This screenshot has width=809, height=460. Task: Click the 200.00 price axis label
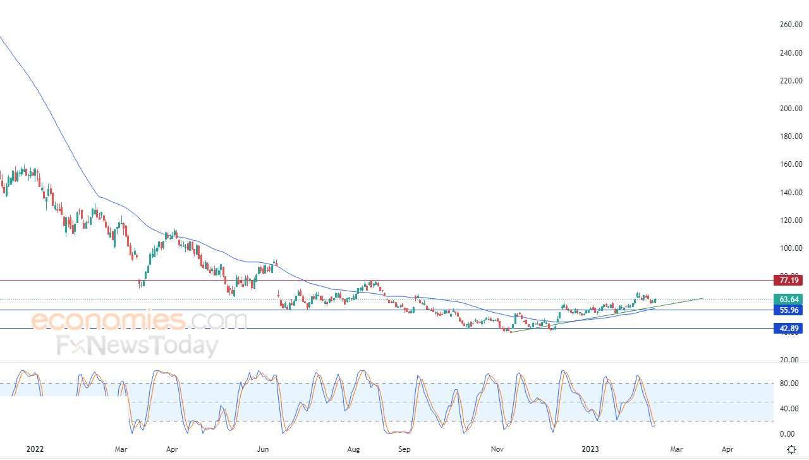(x=791, y=108)
